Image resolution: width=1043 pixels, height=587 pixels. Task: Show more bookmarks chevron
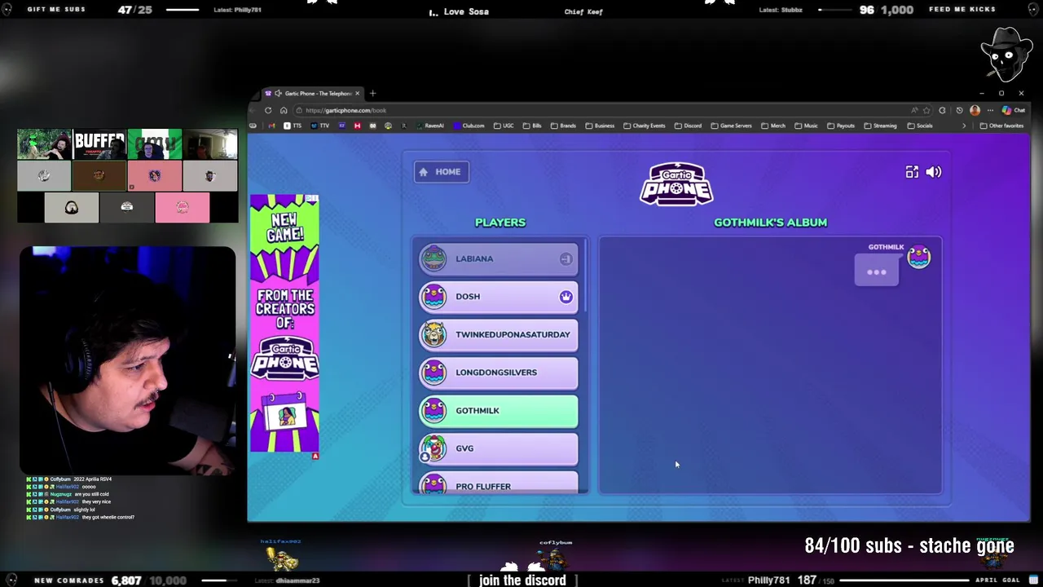click(x=964, y=126)
